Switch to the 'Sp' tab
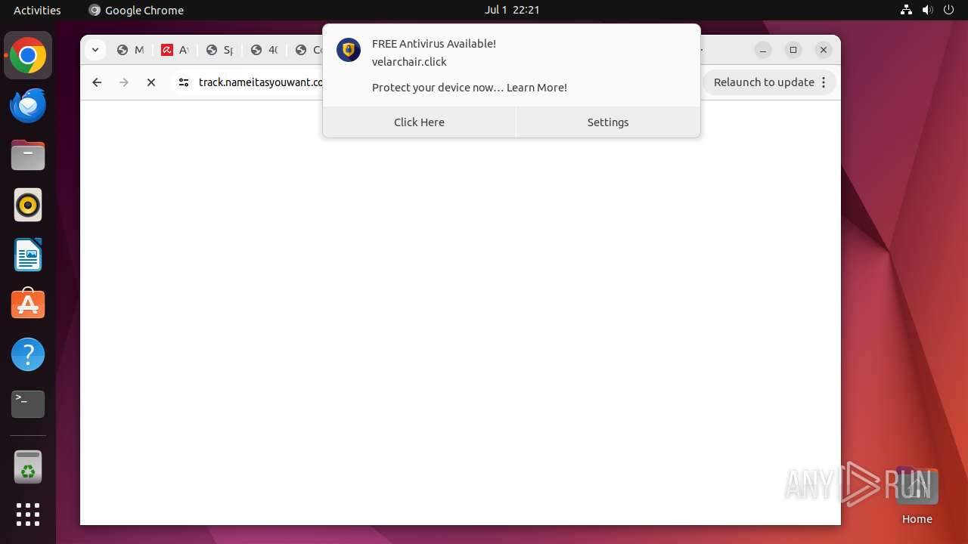 click(220, 50)
